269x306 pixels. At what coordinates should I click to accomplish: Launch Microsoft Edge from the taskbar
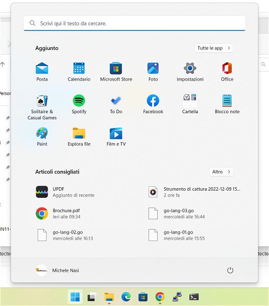[126, 297]
